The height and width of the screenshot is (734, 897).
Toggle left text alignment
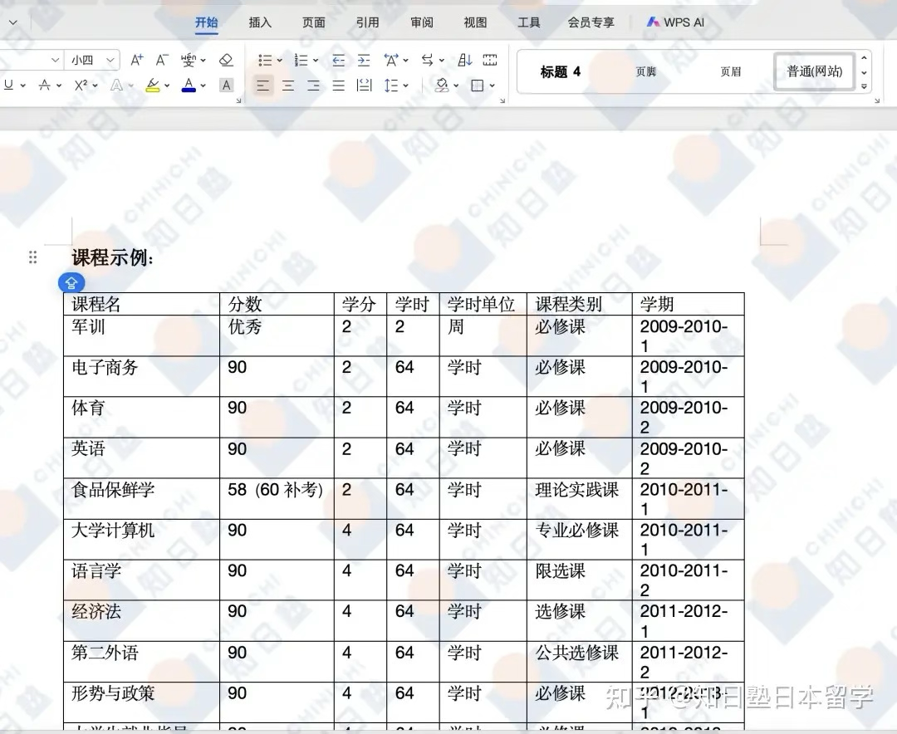point(262,85)
